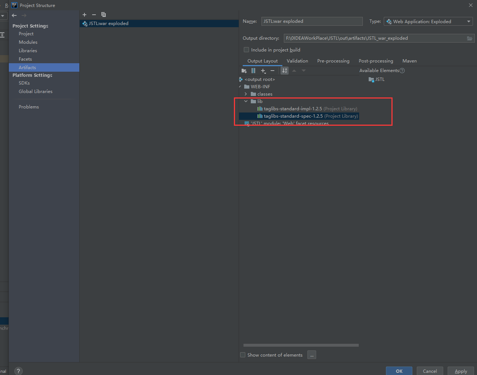Switch to the Post-processing tab
Image resolution: width=477 pixels, height=375 pixels.
(376, 61)
